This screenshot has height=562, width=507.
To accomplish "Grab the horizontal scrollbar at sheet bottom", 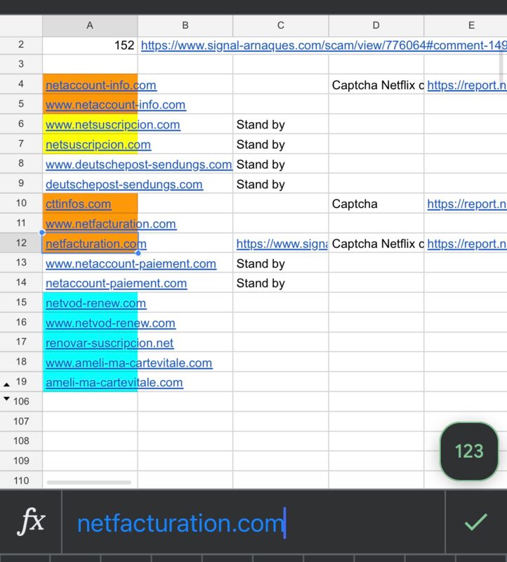I will coord(89,483).
